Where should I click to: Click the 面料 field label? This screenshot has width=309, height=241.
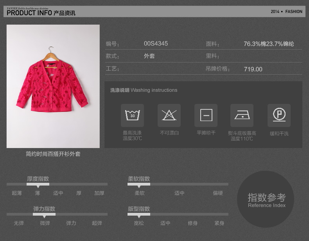coord(212,44)
